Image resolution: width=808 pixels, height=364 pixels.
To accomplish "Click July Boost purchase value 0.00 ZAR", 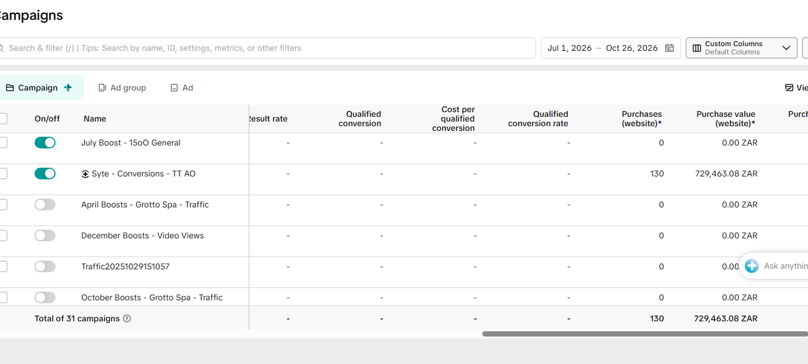I will tap(740, 143).
